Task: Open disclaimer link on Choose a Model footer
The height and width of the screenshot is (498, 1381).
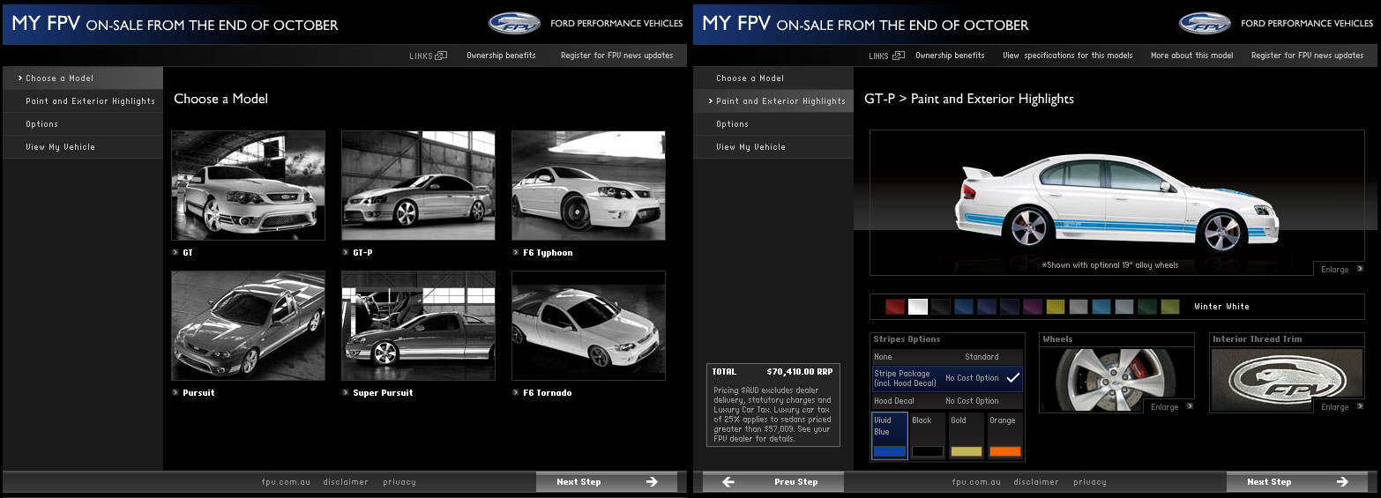Action: pyautogui.click(x=346, y=482)
